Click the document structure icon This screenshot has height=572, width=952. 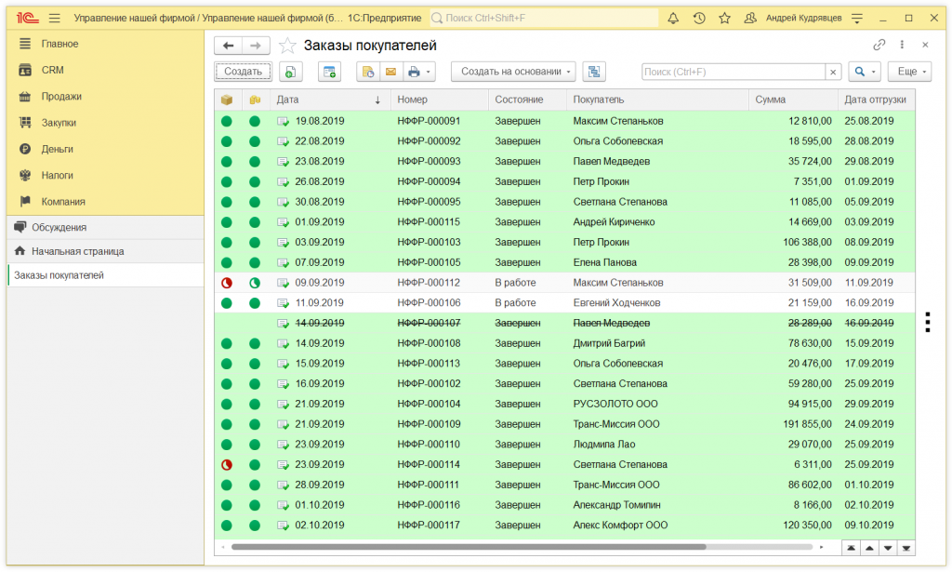594,72
